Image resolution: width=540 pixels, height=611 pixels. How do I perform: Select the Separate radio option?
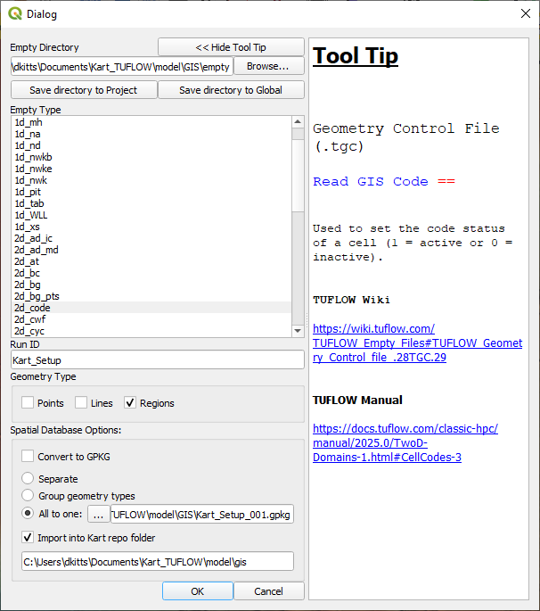29,479
